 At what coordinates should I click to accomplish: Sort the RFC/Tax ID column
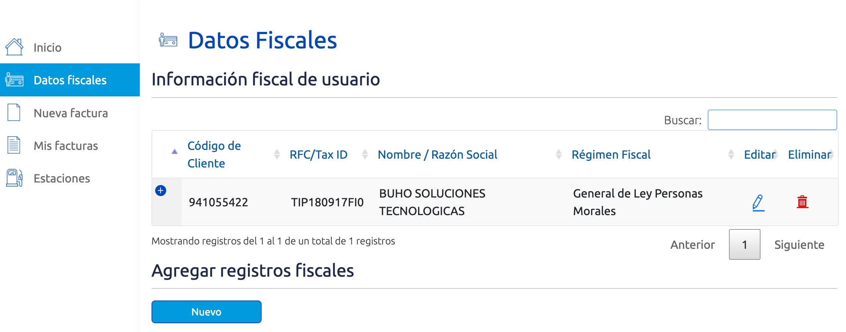coord(365,154)
